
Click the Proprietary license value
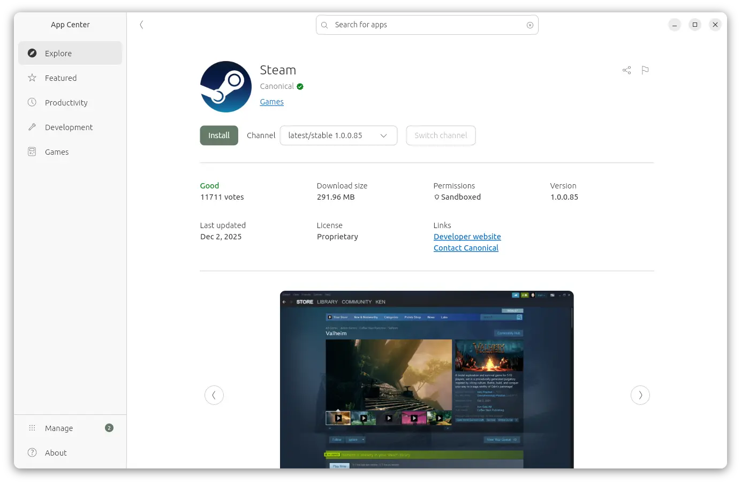337,237
